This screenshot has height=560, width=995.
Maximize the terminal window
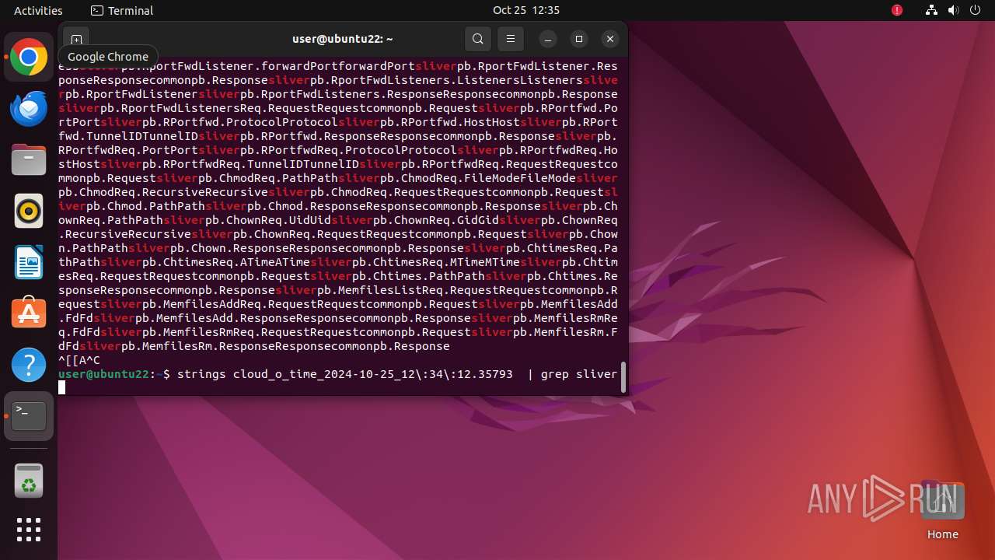579,39
